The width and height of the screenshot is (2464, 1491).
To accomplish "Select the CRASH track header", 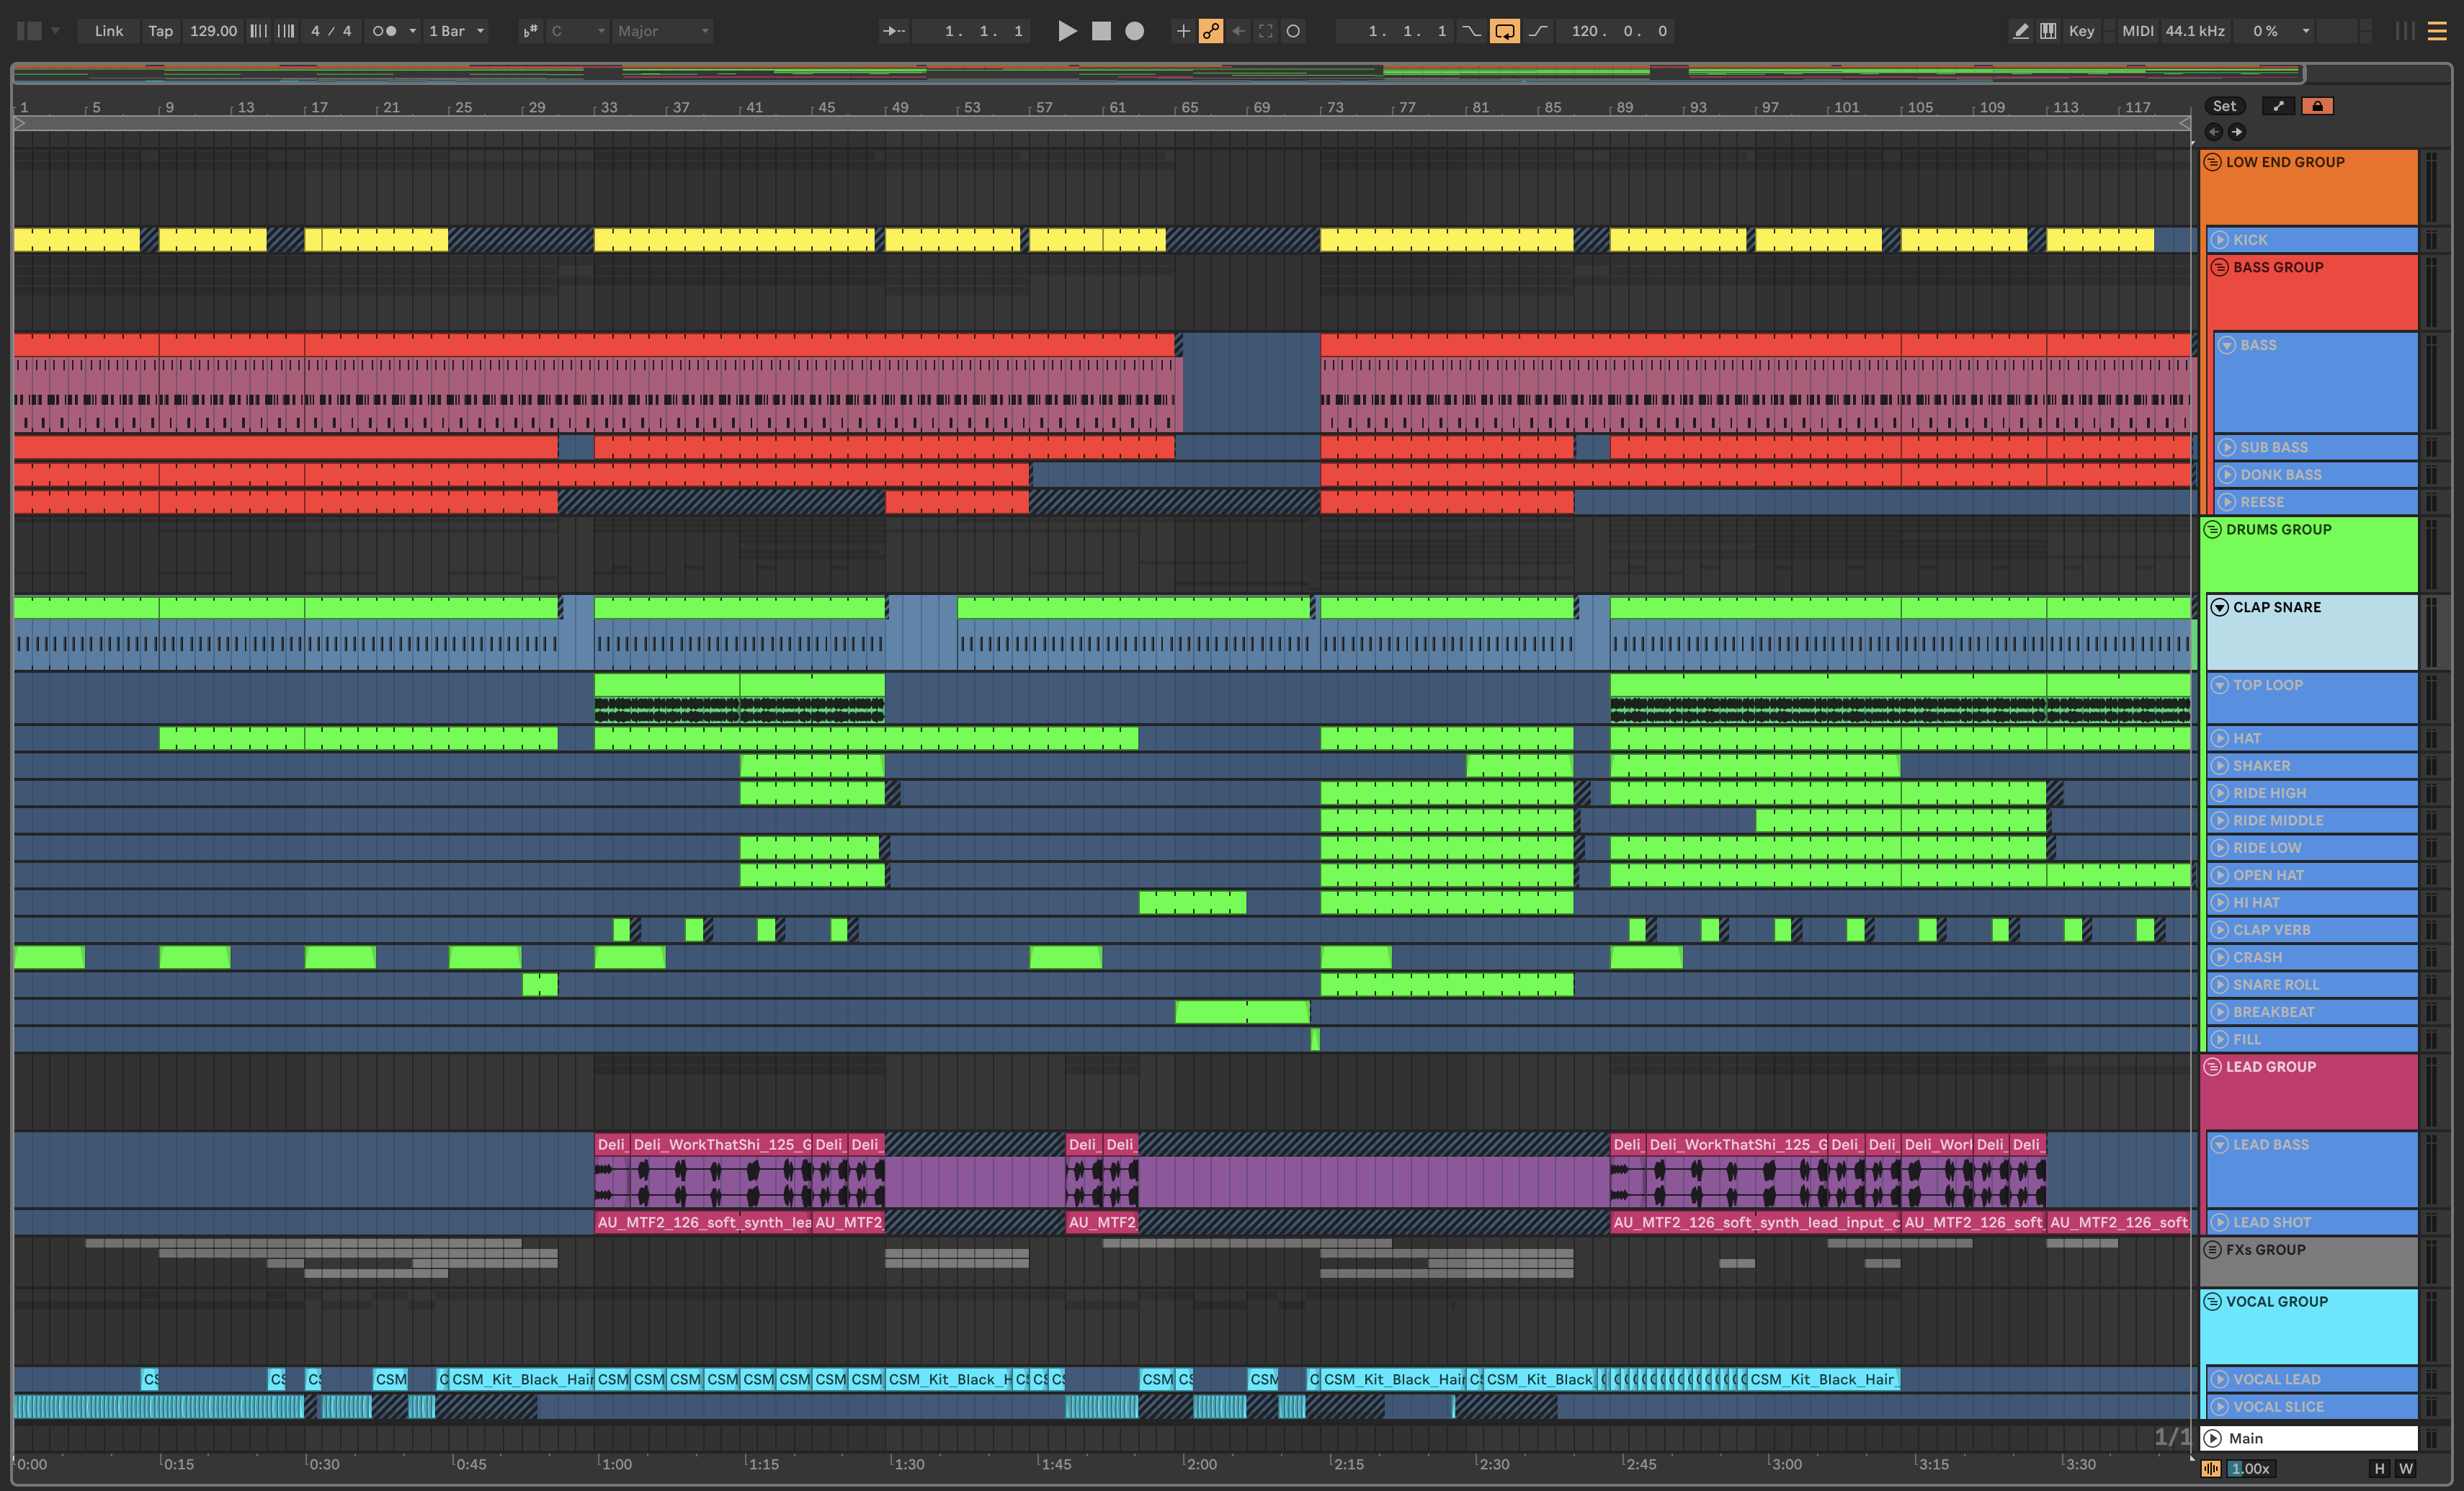I will point(2312,957).
